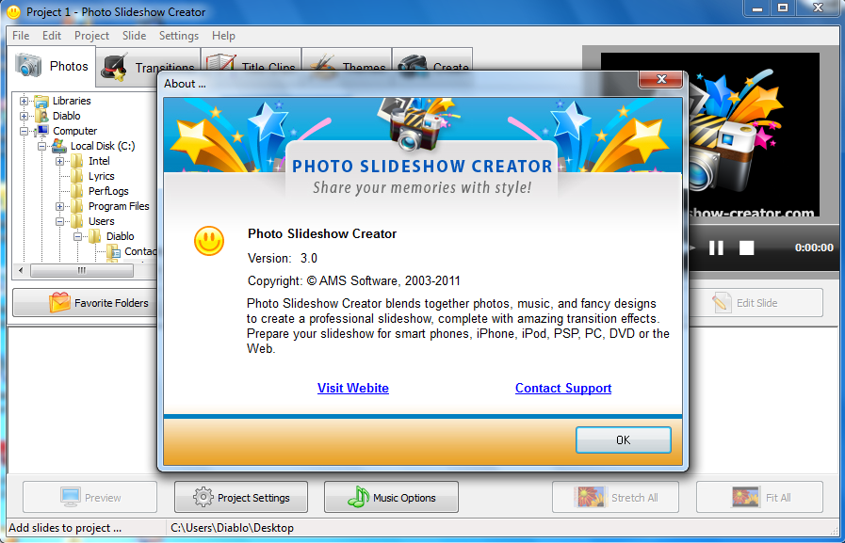Collapse the Computer tree node
This screenshot has height=543, width=845.
coord(24,131)
